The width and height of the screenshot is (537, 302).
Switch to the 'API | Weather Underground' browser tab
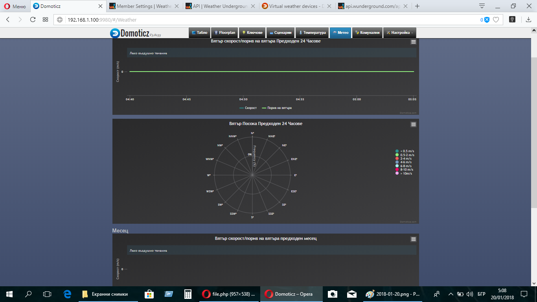218,6
